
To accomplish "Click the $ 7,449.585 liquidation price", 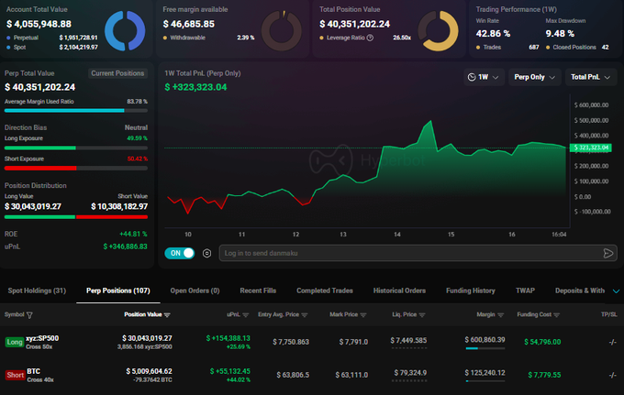I will [x=408, y=341].
